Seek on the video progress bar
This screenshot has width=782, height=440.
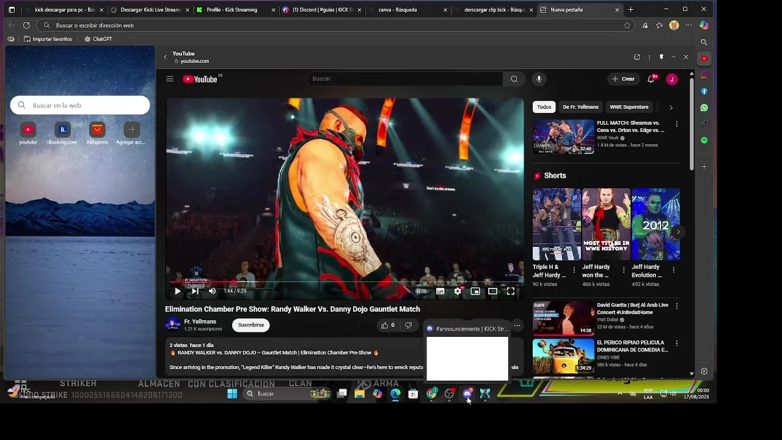345,282
